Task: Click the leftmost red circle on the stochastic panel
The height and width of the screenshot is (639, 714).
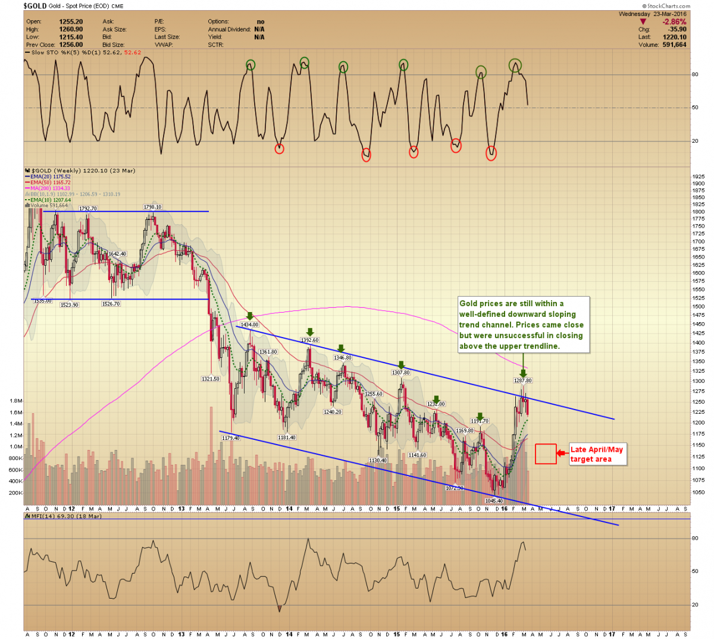Action: point(280,149)
